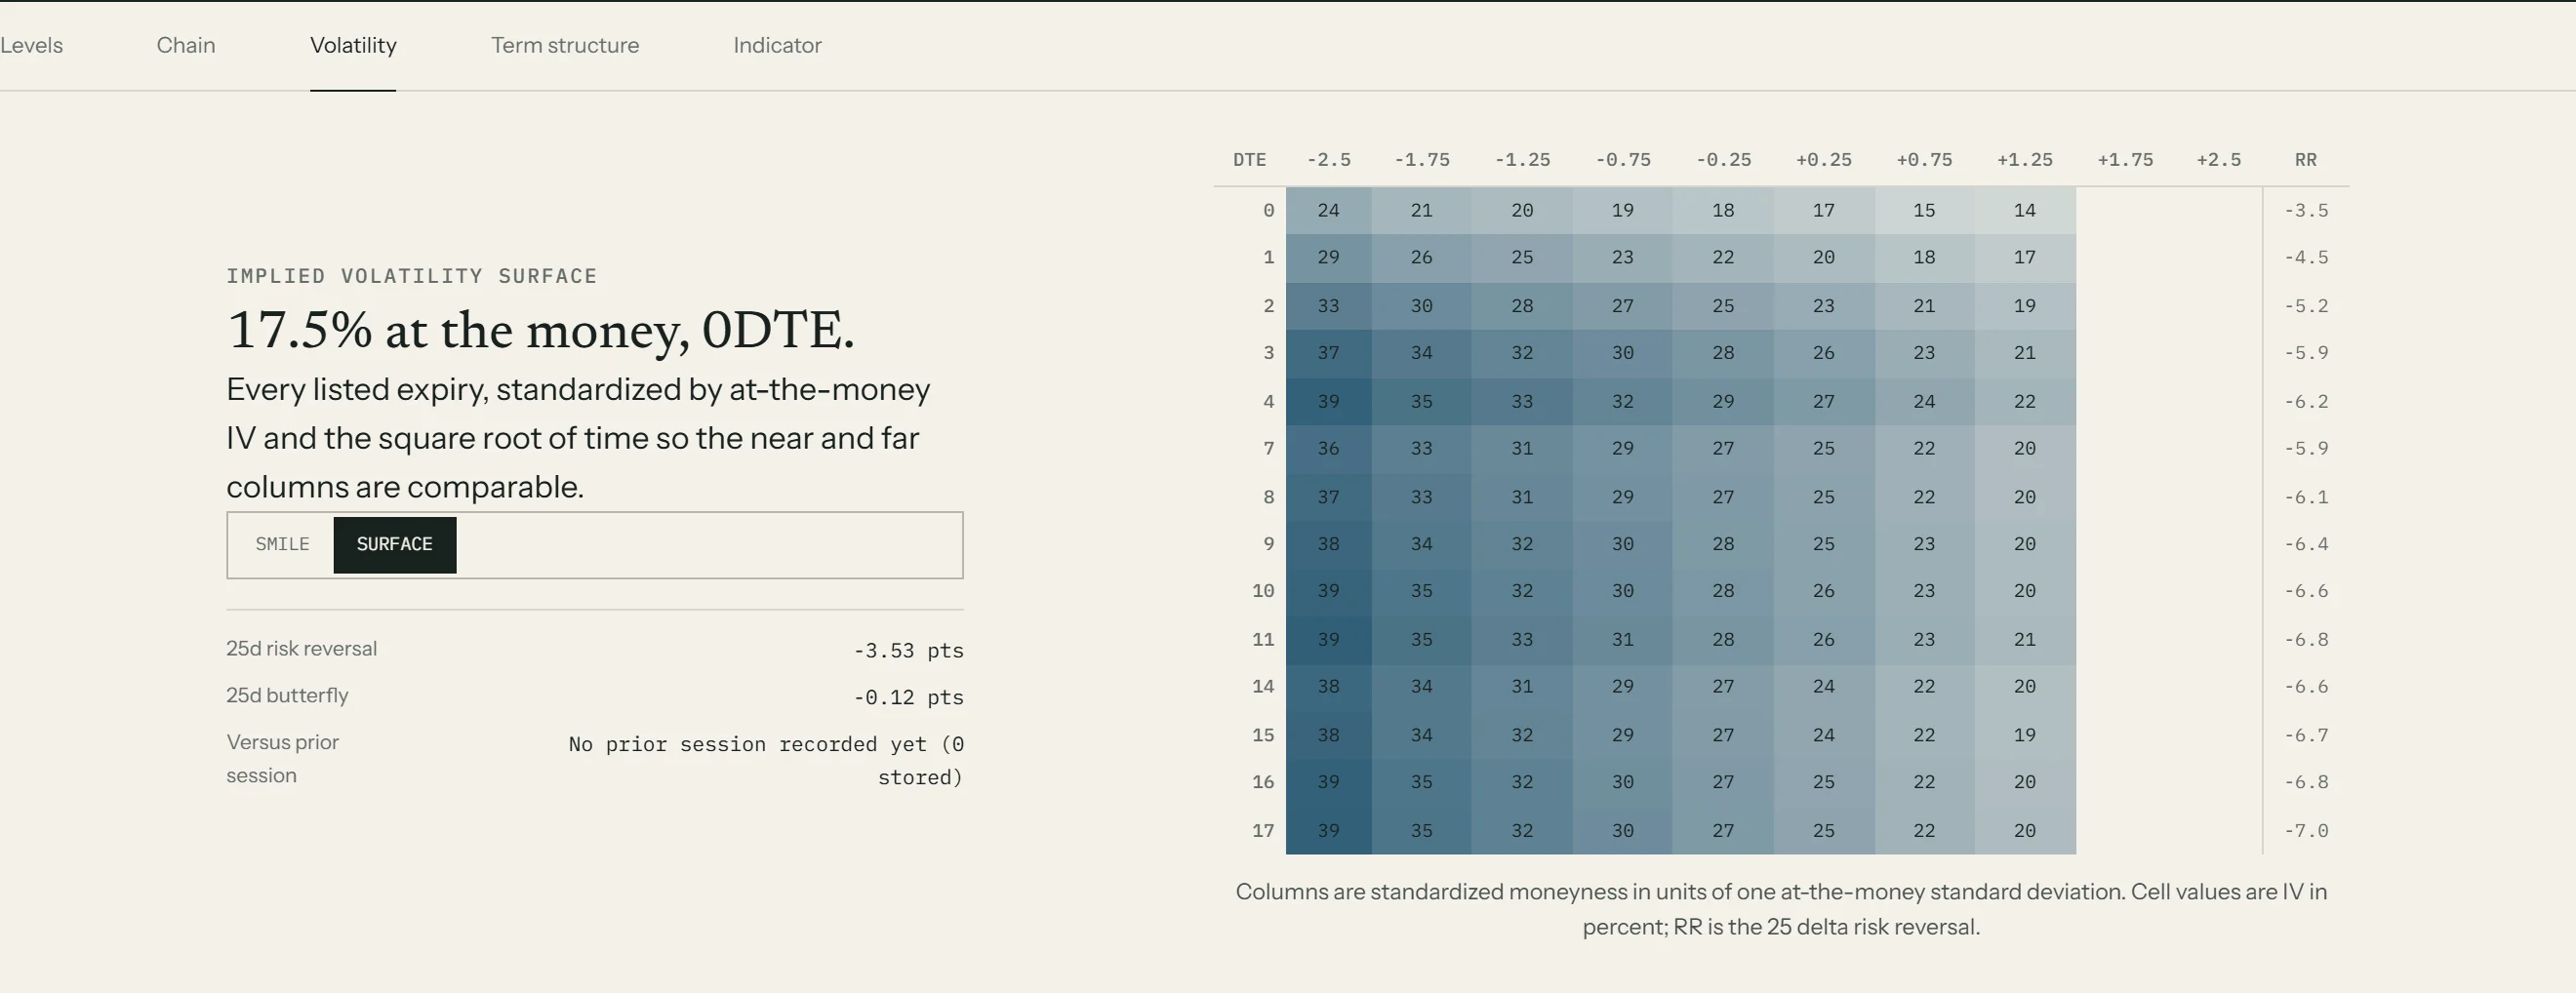Click the +2.5 column header
Image resolution: width=2576 pixels, height=993 pixels.
coord(2219,160)
